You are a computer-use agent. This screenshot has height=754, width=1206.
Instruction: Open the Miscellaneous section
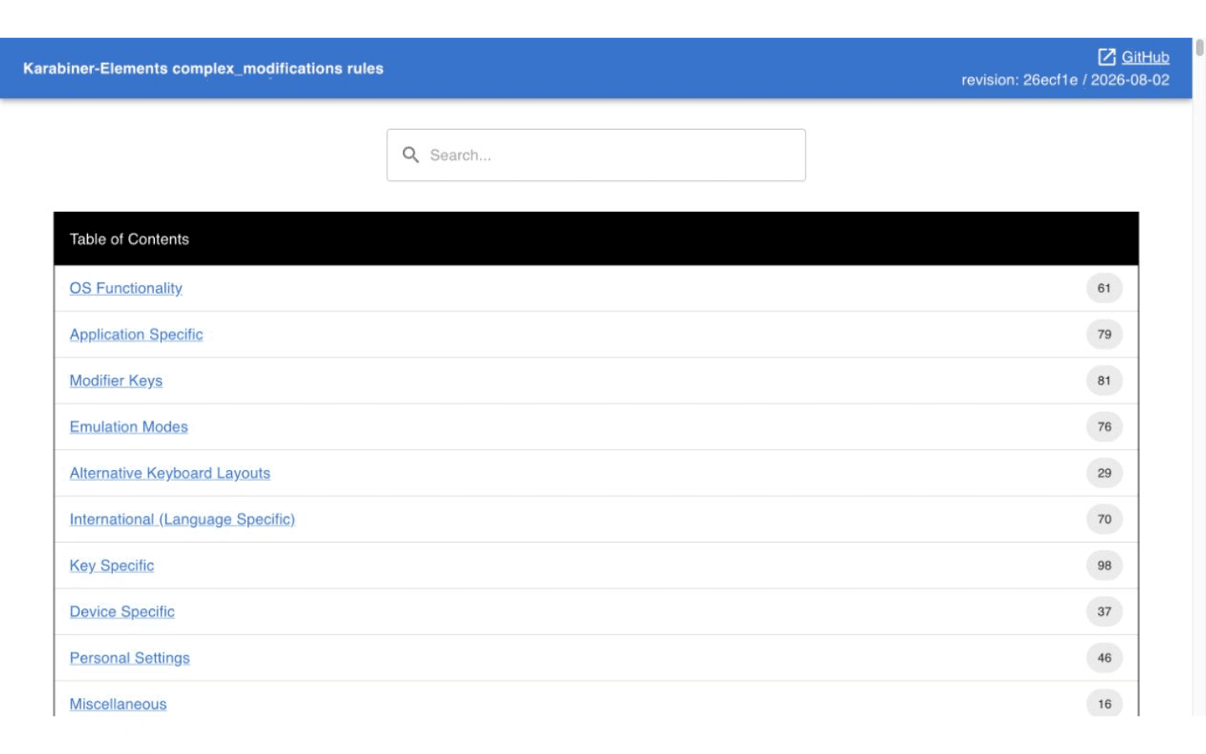coord(118,704)
